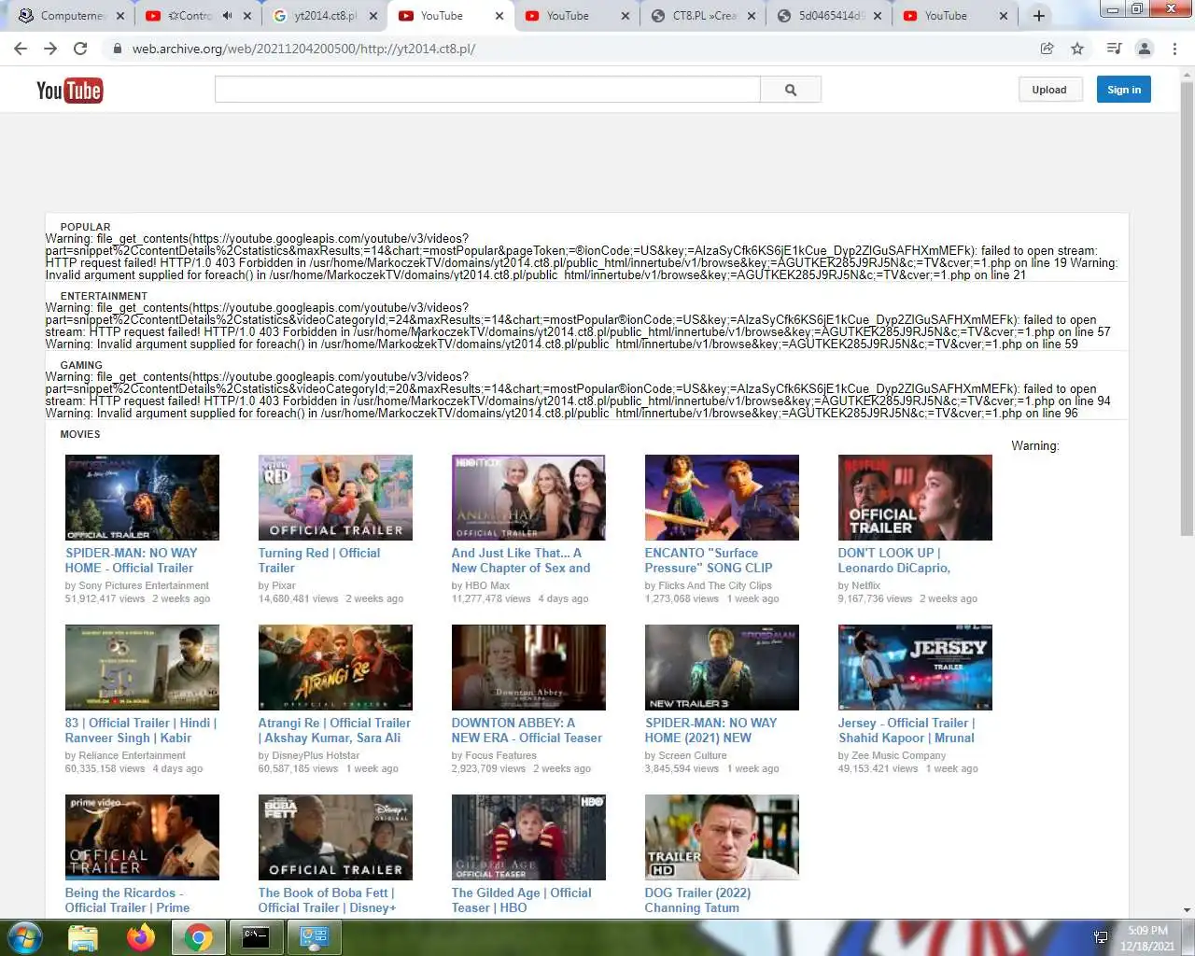The height and width of the screenshot is (956, 1195).
Task: Open DOG Trailer (2022) link
Action: coord(697,900)
